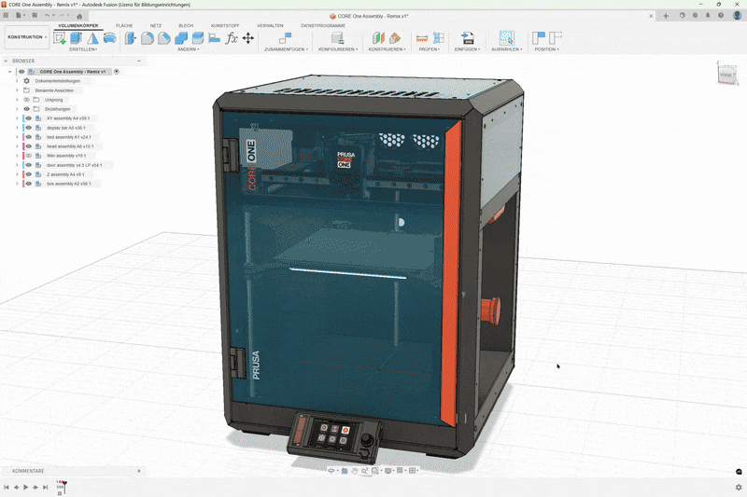747x497 pixels.
Task: Select the Interference check icon
Action: coord(439,38)
